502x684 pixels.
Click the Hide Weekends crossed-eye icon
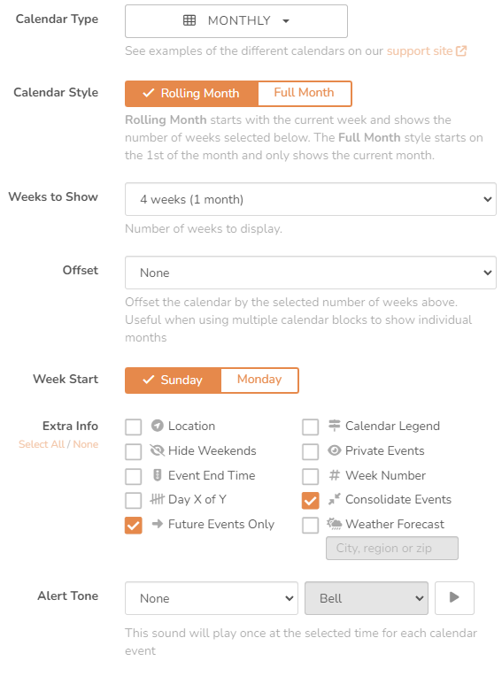click(157, 450)
